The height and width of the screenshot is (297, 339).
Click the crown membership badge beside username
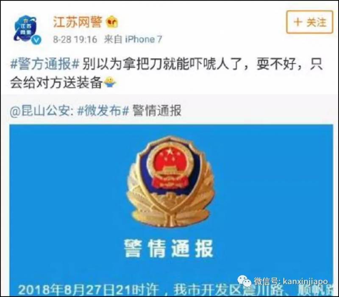click(x=112, y=22)
